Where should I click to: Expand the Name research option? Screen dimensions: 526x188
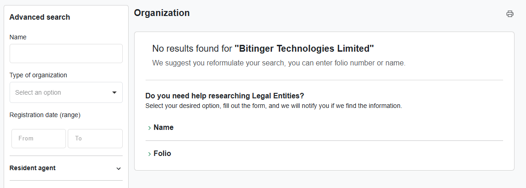(x=163, y=128)
